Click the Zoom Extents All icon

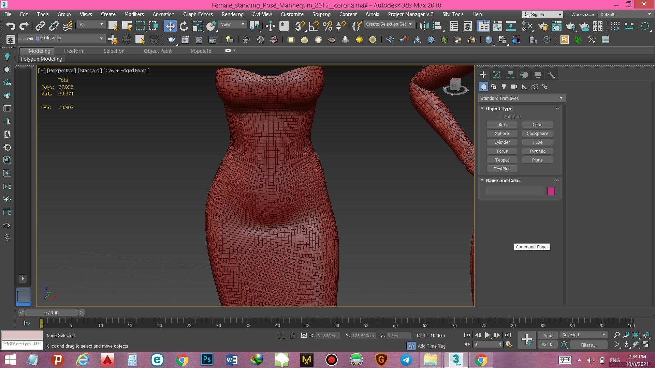646,335
